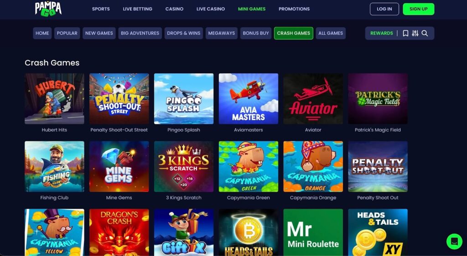Launch the Mine Gems game
Viewport: 467px width, 256px height.
pyautogui.click(x=119, y=166)
